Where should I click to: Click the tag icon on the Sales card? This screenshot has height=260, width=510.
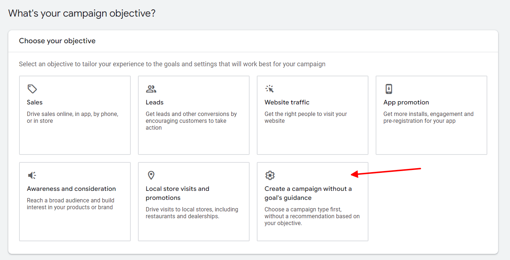point(32,89)
